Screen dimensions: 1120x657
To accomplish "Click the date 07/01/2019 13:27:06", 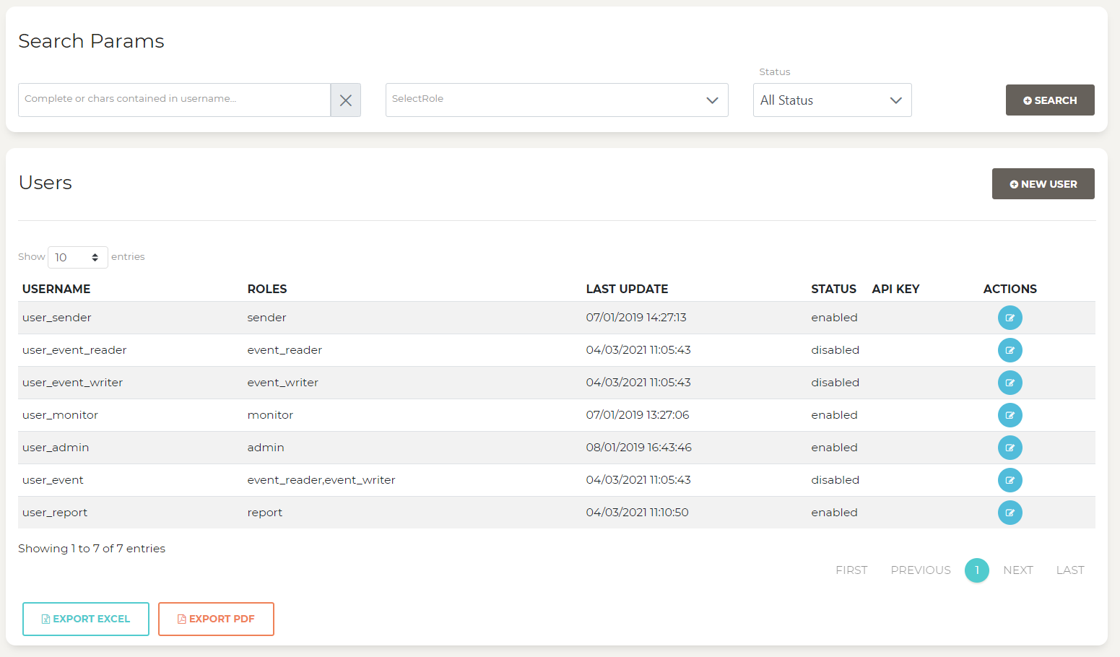I will pos(638,415).
